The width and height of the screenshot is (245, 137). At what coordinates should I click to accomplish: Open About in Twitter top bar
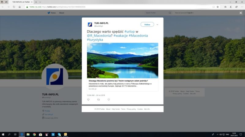[62, 13]
